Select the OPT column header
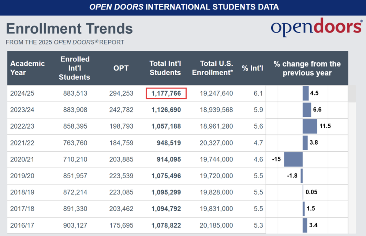The height and width of the screenshot is (236, 366). coord(121,68)
